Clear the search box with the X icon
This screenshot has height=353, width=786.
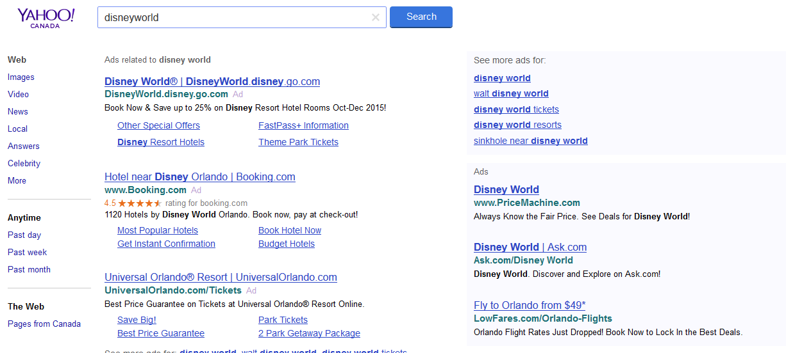point(376,18)
